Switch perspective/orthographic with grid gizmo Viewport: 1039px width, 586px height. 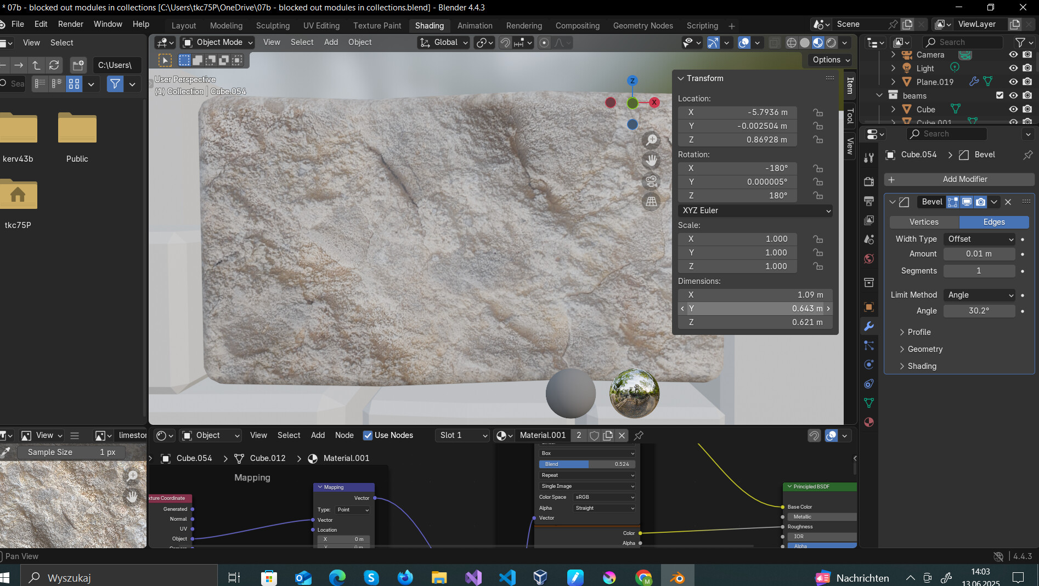(x=651, y=202)
